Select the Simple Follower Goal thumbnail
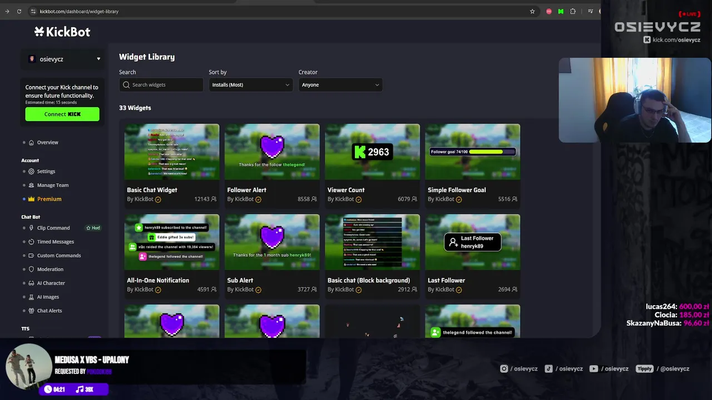The image size is (712, 400). tap(473, 152)
